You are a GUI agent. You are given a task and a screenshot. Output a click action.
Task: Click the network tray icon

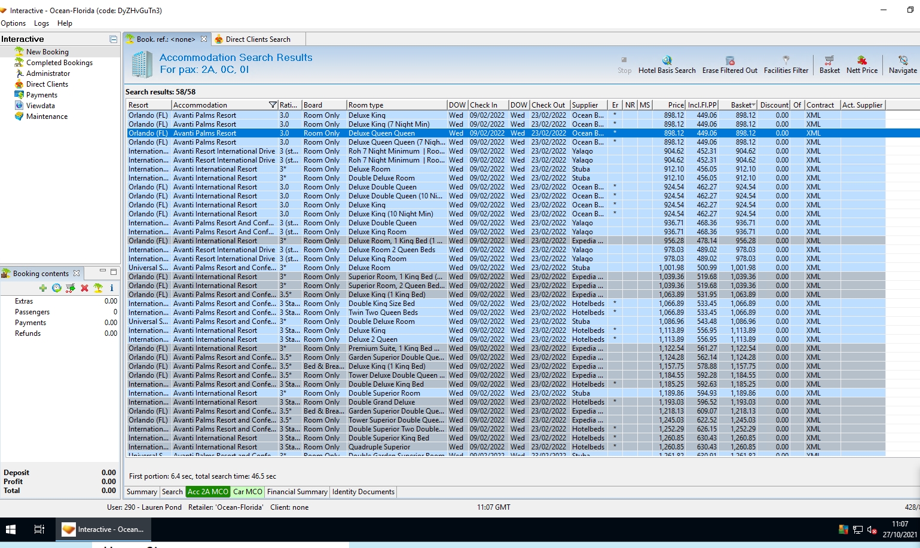[x=858, y=529]
